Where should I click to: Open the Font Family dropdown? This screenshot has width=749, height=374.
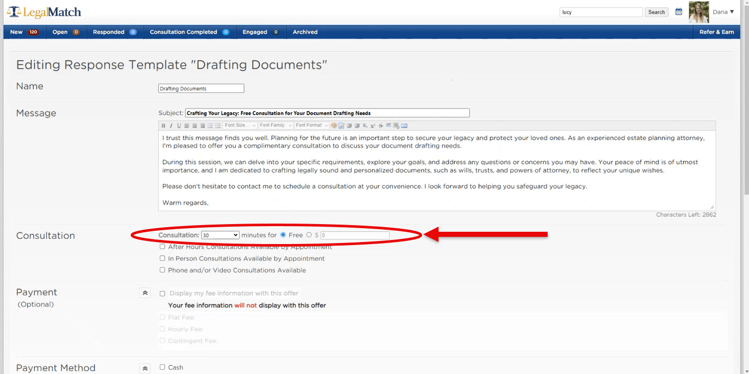pyautogui.click(x=275, y=126)
